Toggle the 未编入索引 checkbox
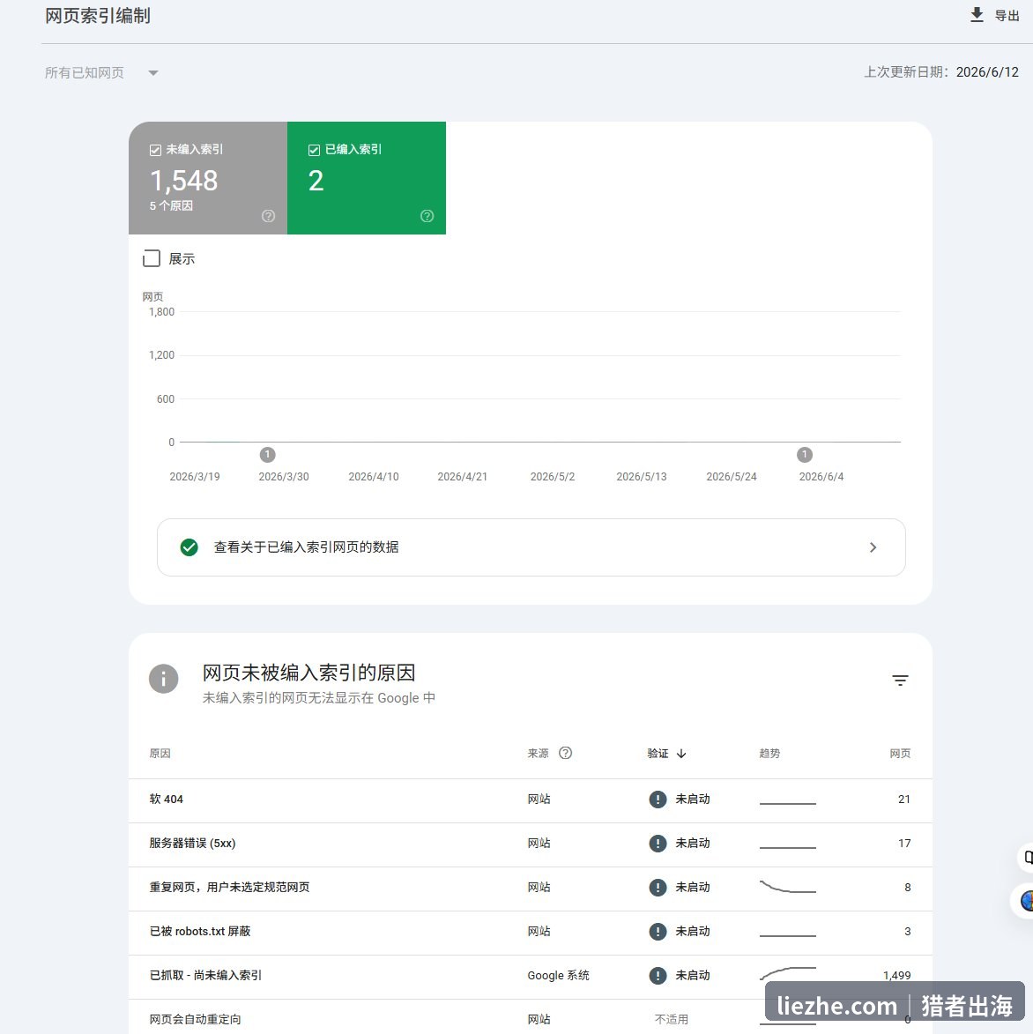The width and height of the screenshot is (1033, 1034). click(156, 151)
